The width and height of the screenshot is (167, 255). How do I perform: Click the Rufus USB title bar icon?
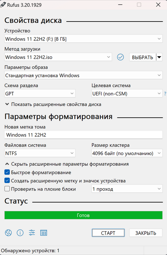(3, 5)
